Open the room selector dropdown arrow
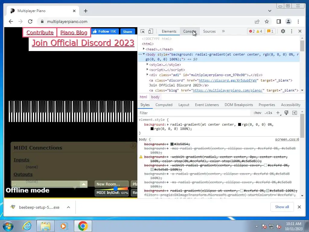The height and width of the screenshot is (232, 309). point(84,184)
